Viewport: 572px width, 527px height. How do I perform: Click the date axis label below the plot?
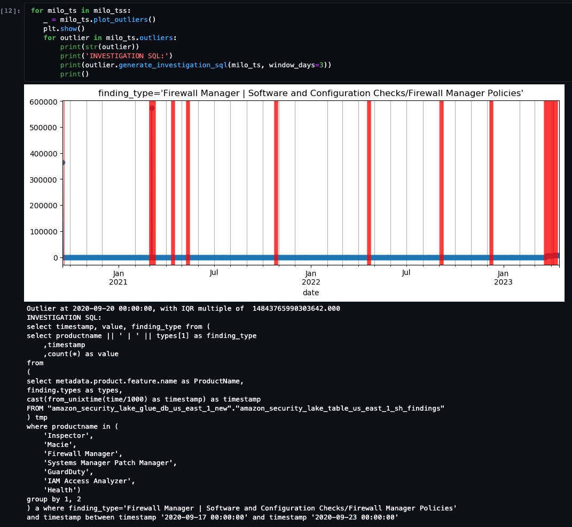(310, 293)
